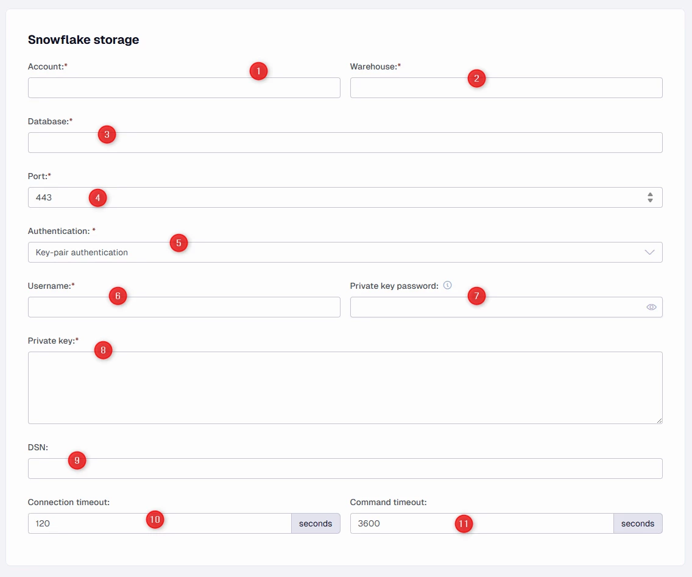The height and width of the screenshot is (577, 692).
Task: Click info icon beside Private key password
Action: [448, 285]
